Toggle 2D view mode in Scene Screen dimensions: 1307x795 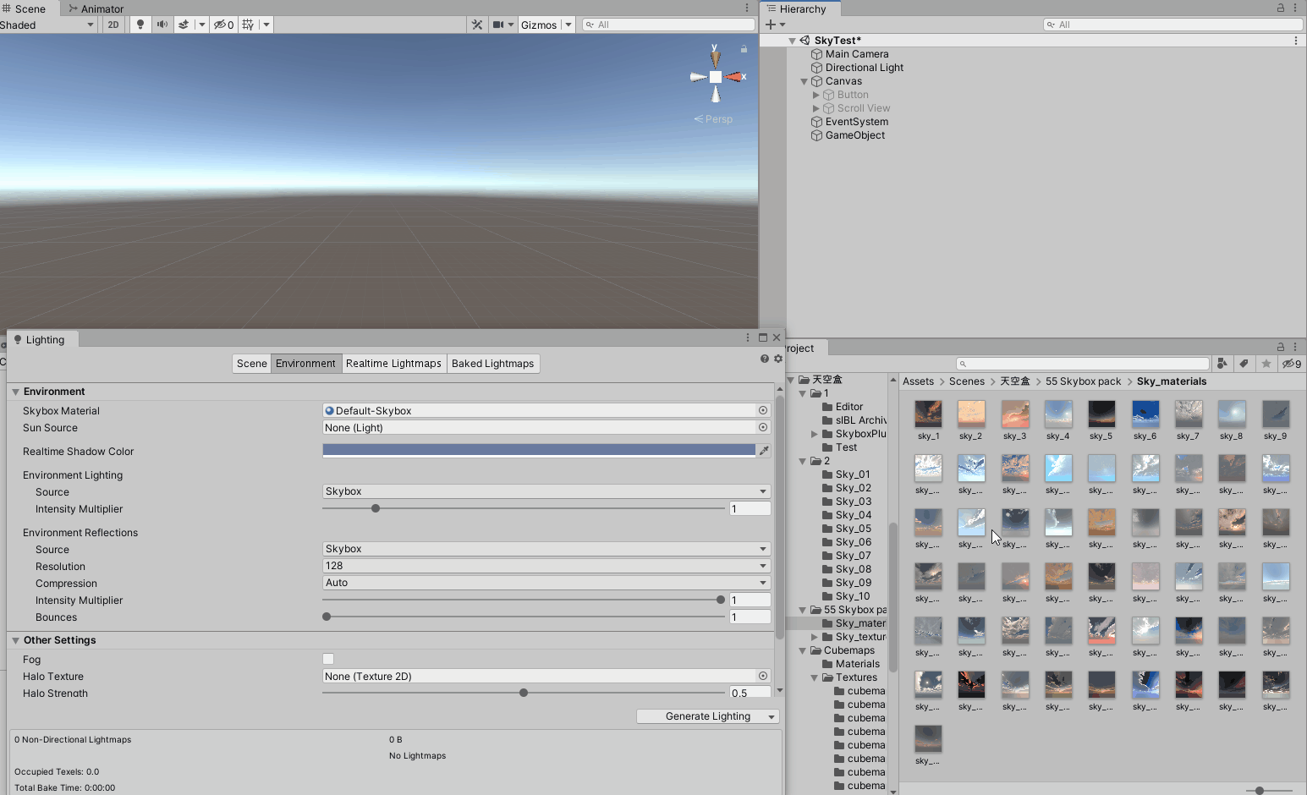tap(113, 25)
